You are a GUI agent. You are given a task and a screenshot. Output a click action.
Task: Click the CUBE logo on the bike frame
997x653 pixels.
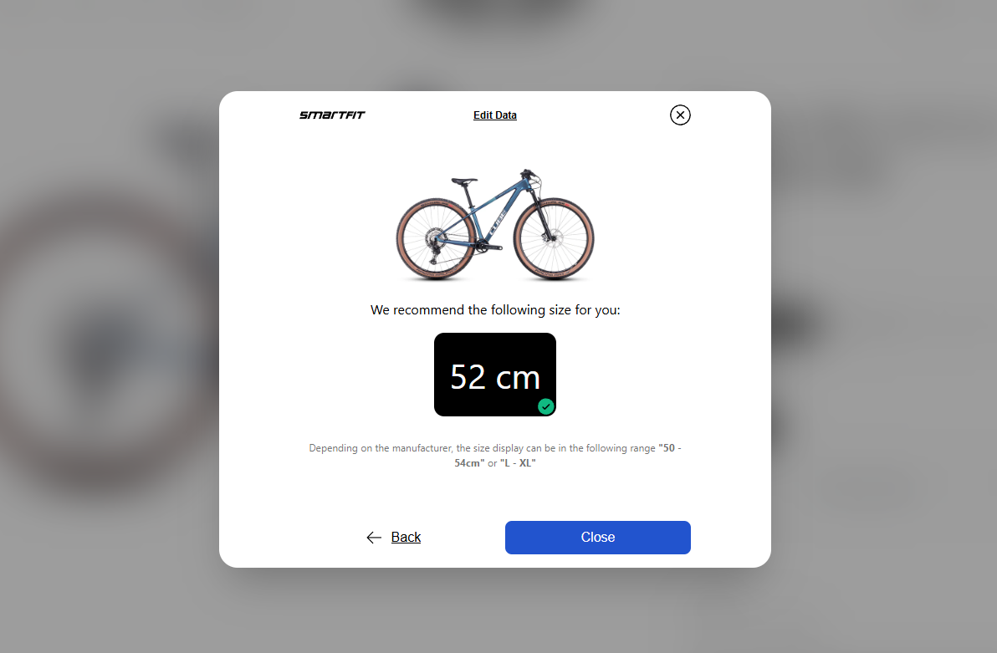498,222
